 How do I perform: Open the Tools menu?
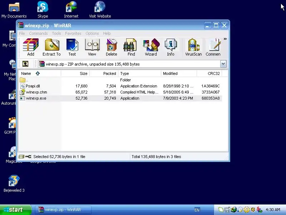(56, 33)
